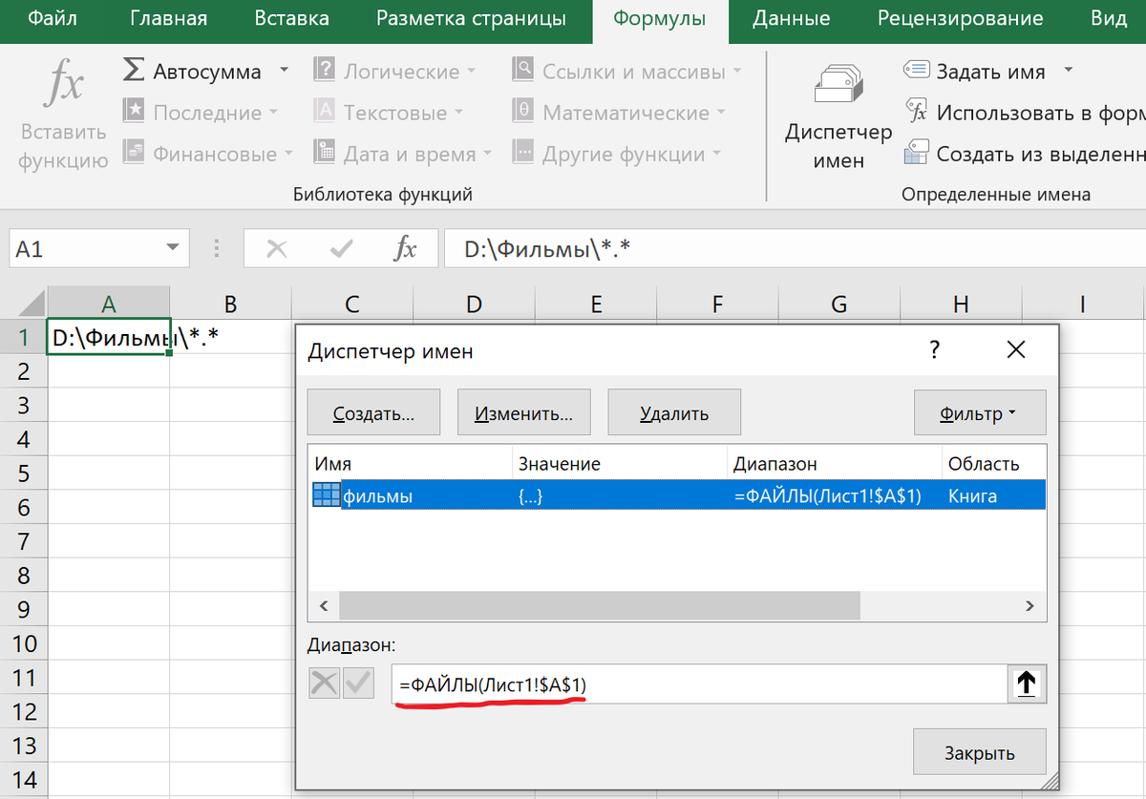Image resolution: width=1146 pixels, height=799 pixels.
Task: Open Ссылки и массивы functions list
Action: click(x=627, y=72)
